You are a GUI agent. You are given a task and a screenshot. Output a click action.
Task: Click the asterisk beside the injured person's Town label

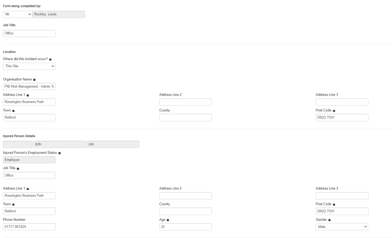pyautogui.click(x=13, y=204)
